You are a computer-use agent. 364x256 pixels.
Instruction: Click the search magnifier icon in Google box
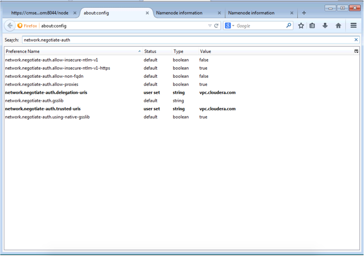coord(289,25)
